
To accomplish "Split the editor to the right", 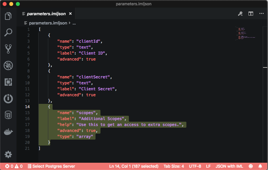I will (251, 14).
